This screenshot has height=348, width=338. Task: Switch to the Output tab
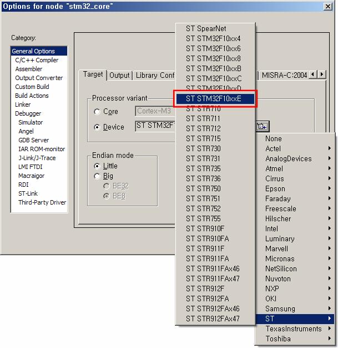pyautogui.click(x=119, y=76)
